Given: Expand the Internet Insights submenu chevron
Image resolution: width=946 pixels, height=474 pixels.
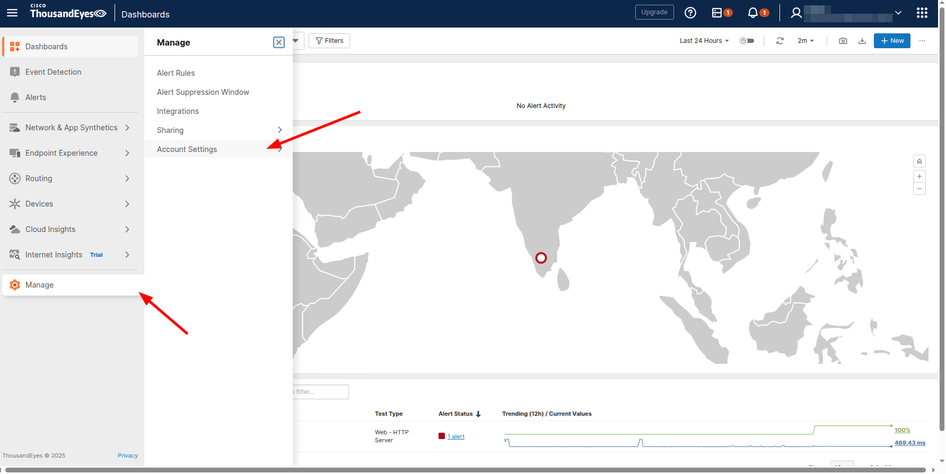Looking at the screenshot, I should tap(127, 255).
